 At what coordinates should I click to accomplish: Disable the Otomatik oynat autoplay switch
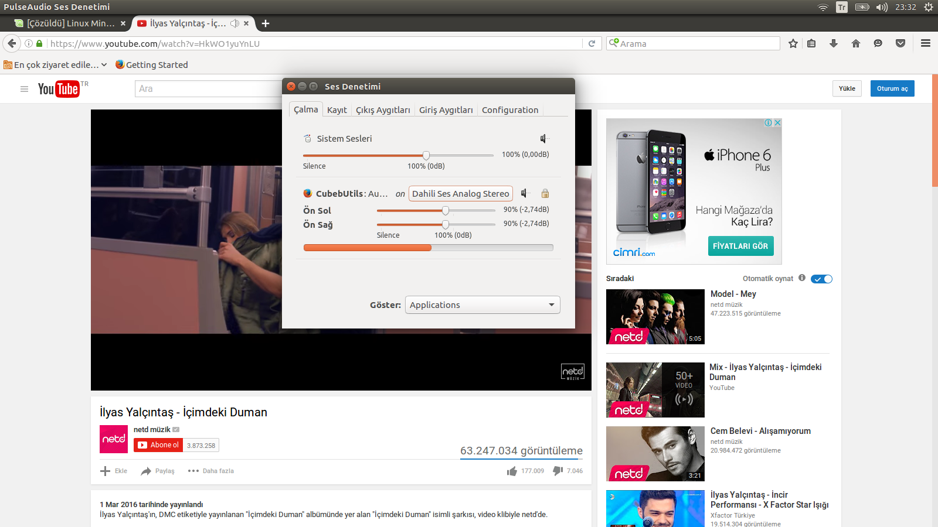pyautogui.click(x=821, y=279)
